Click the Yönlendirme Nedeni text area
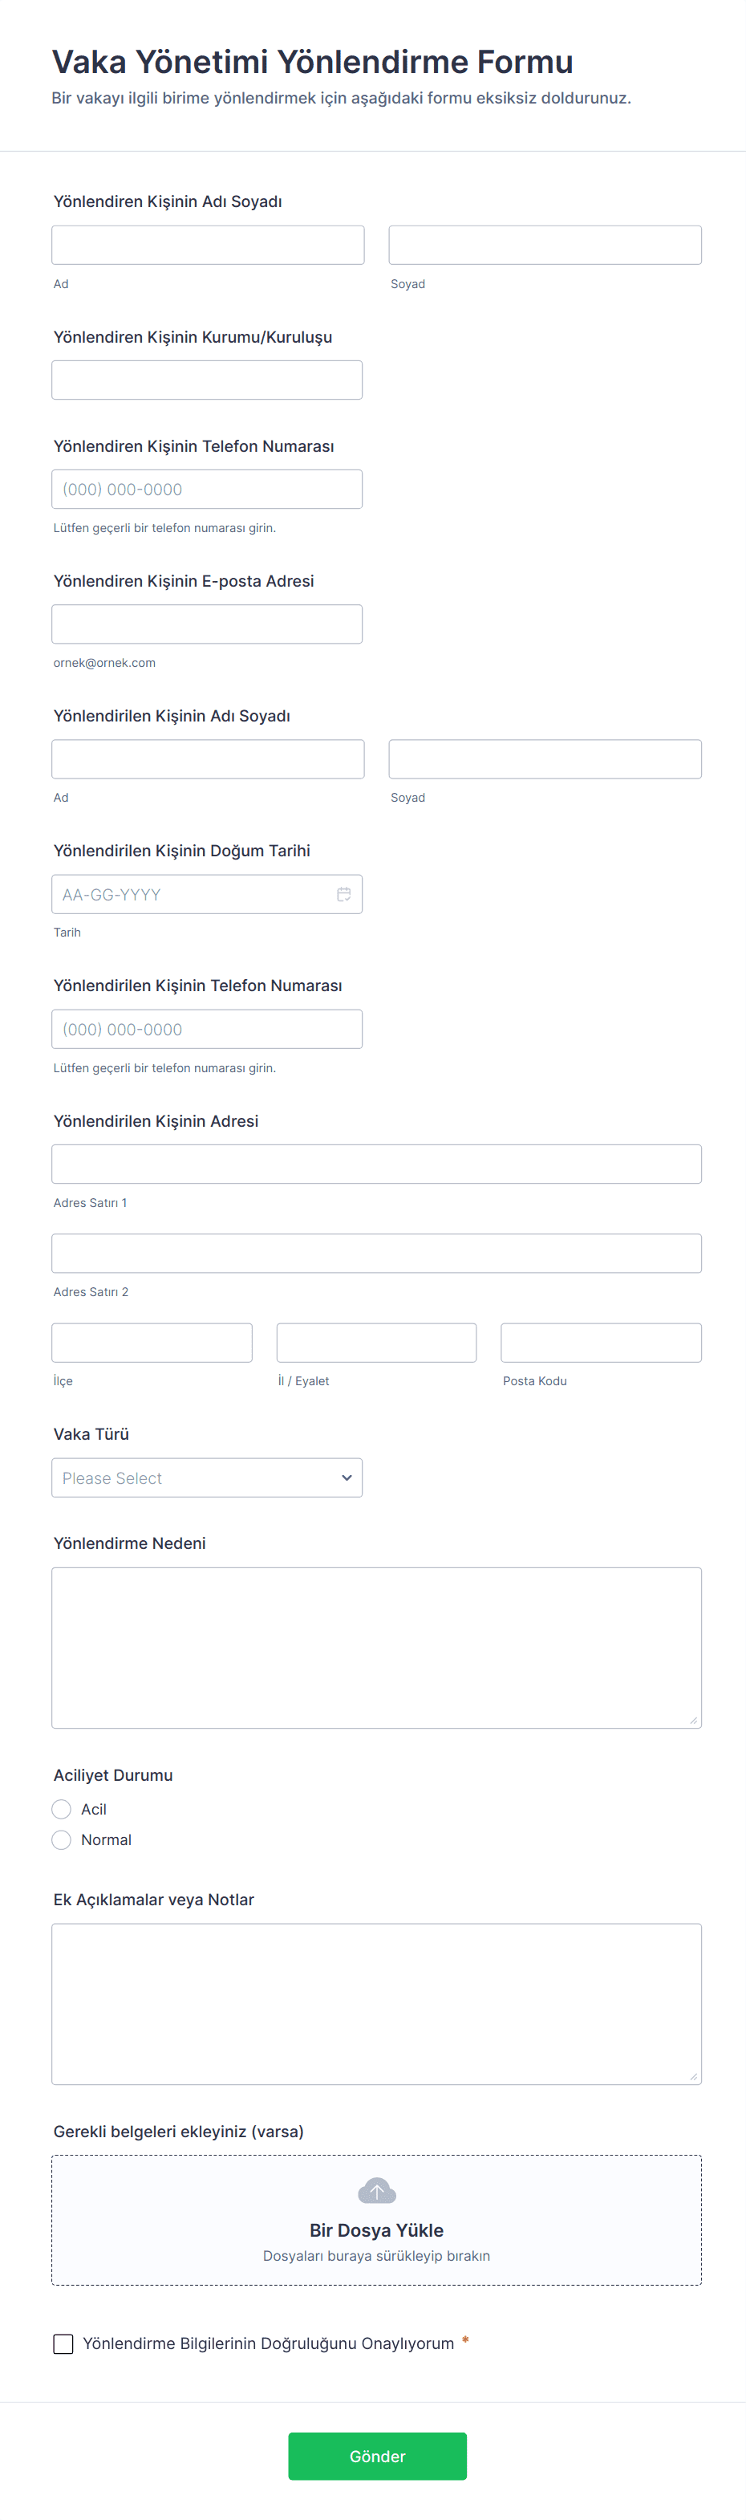This screenshot has width=746, height=2520. coord(376,1648)
